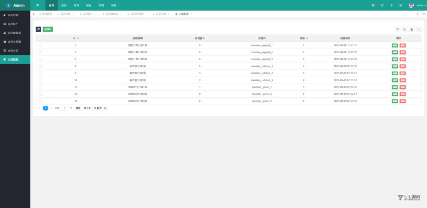Close the 会员列表 tab
Viewport: 427px width, 208px height.
click(x=73, y=14)
